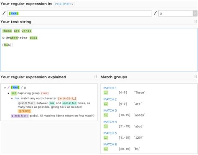Click the group 1 badge under MATCH 6
The height and width of the screenshot is (155, 198).
click(106, 149)
